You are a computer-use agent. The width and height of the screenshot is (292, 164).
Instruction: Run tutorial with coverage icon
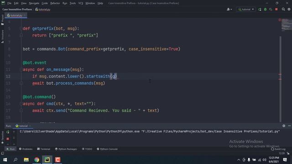271,9
